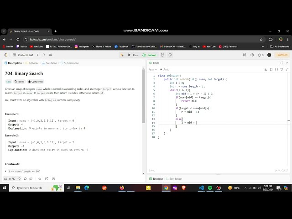The image size is (292, 219).
Task: Open the Problem List panel
Action: point(23,55)
